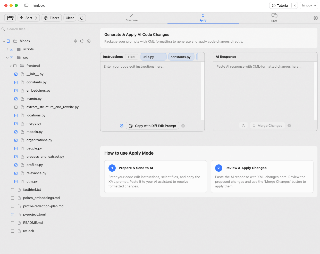This screenshot has width=320, height=254.
Task: Switch to the Compose tab
Action: pos(132,18)
